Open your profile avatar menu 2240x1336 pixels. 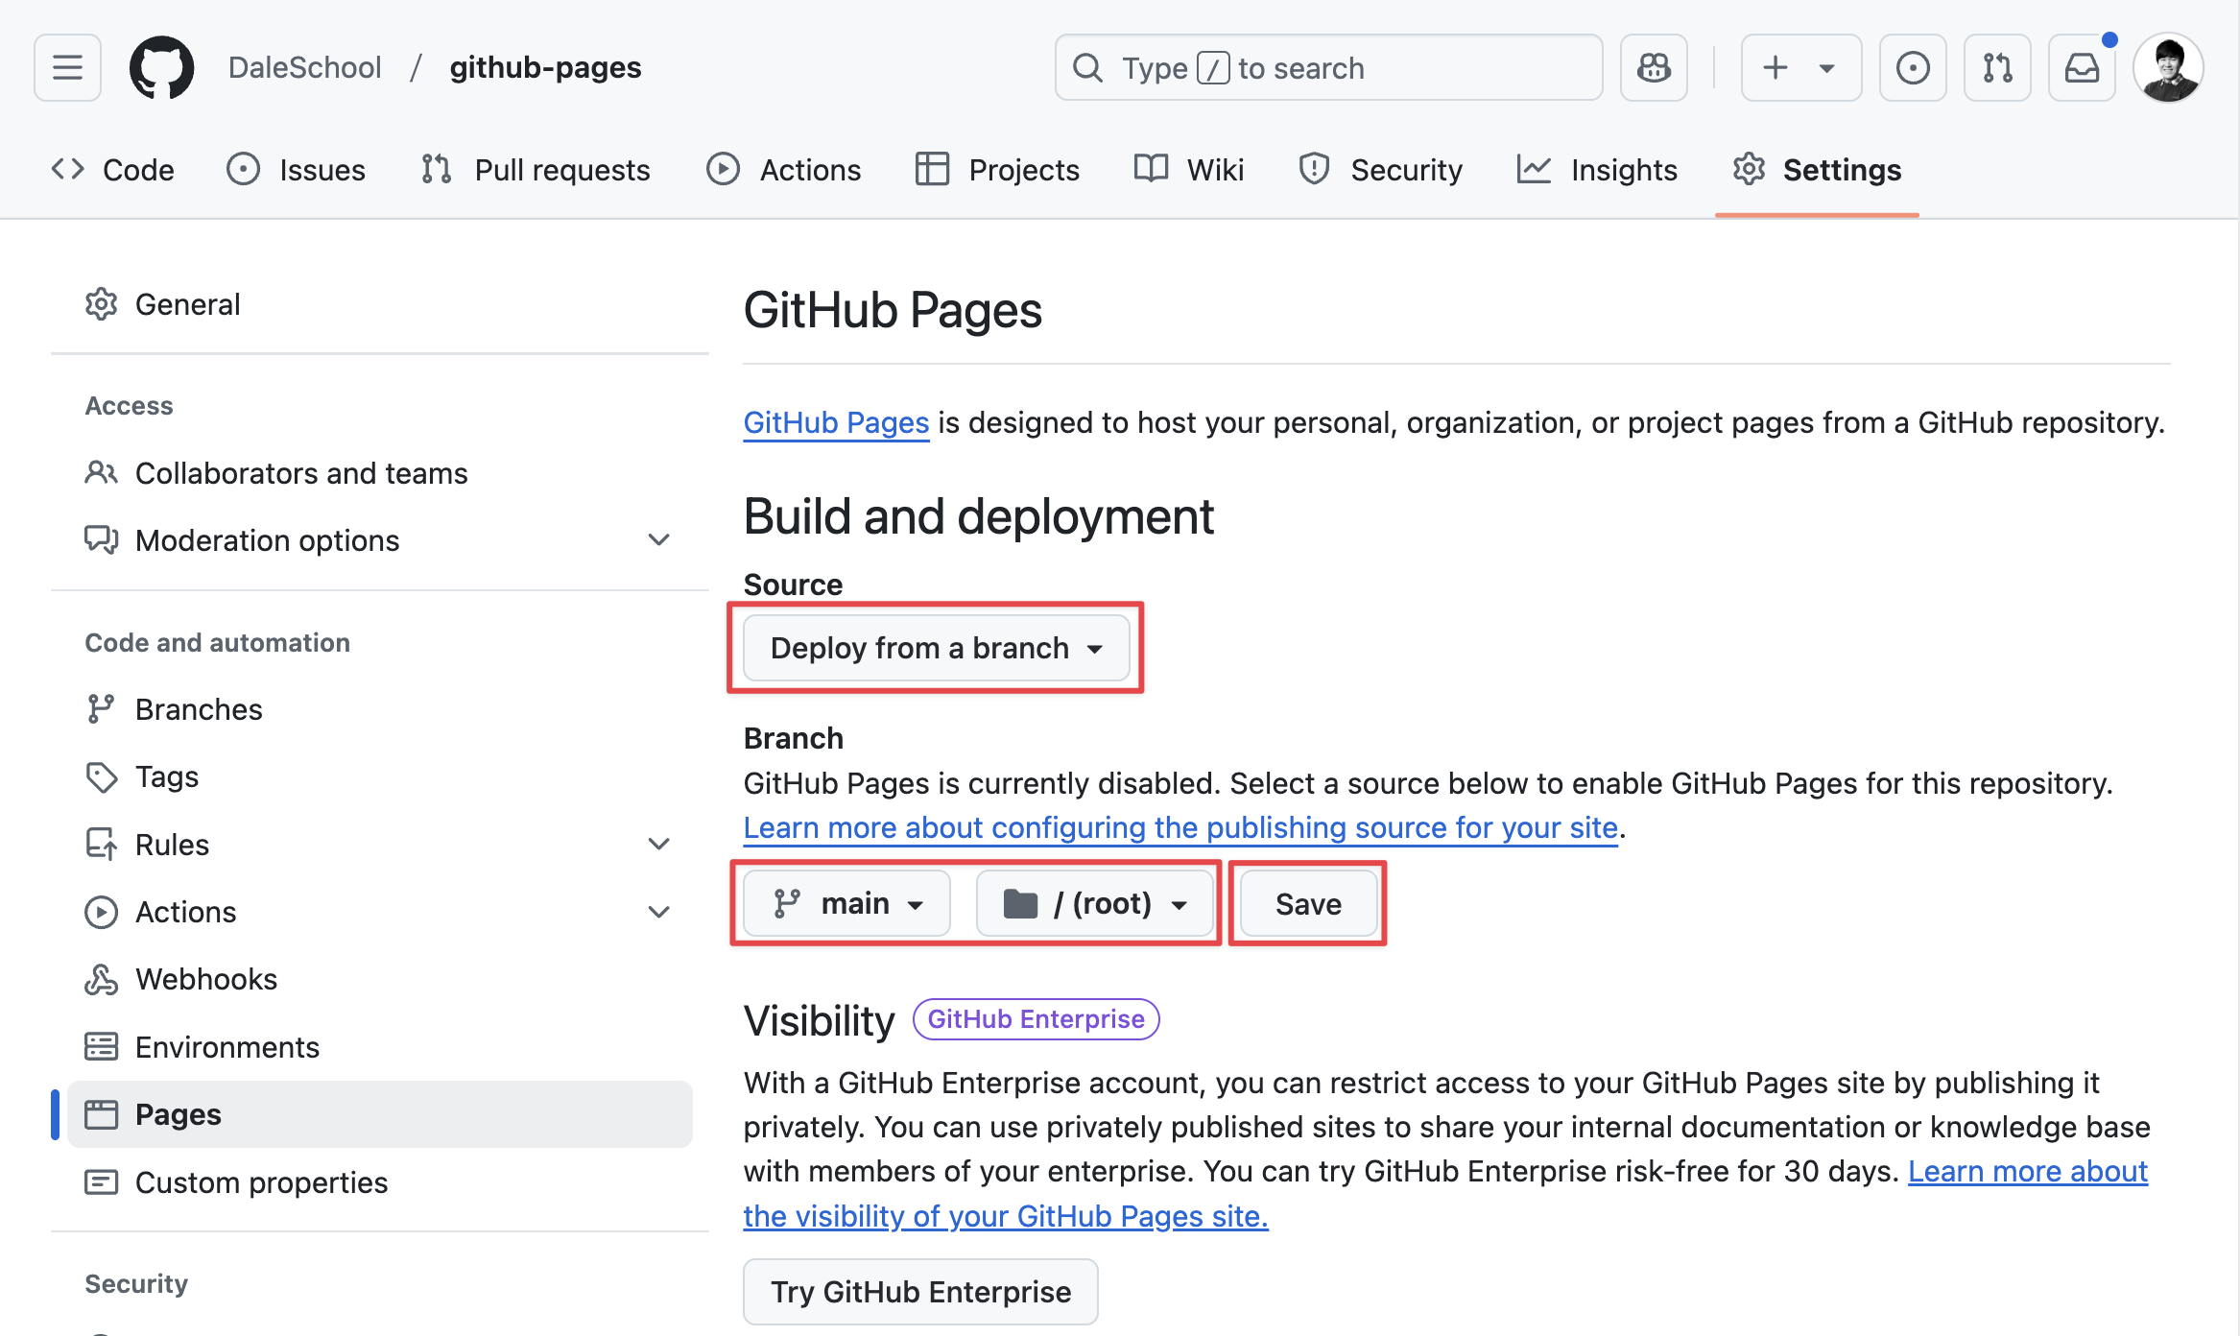pos(2169,67)
